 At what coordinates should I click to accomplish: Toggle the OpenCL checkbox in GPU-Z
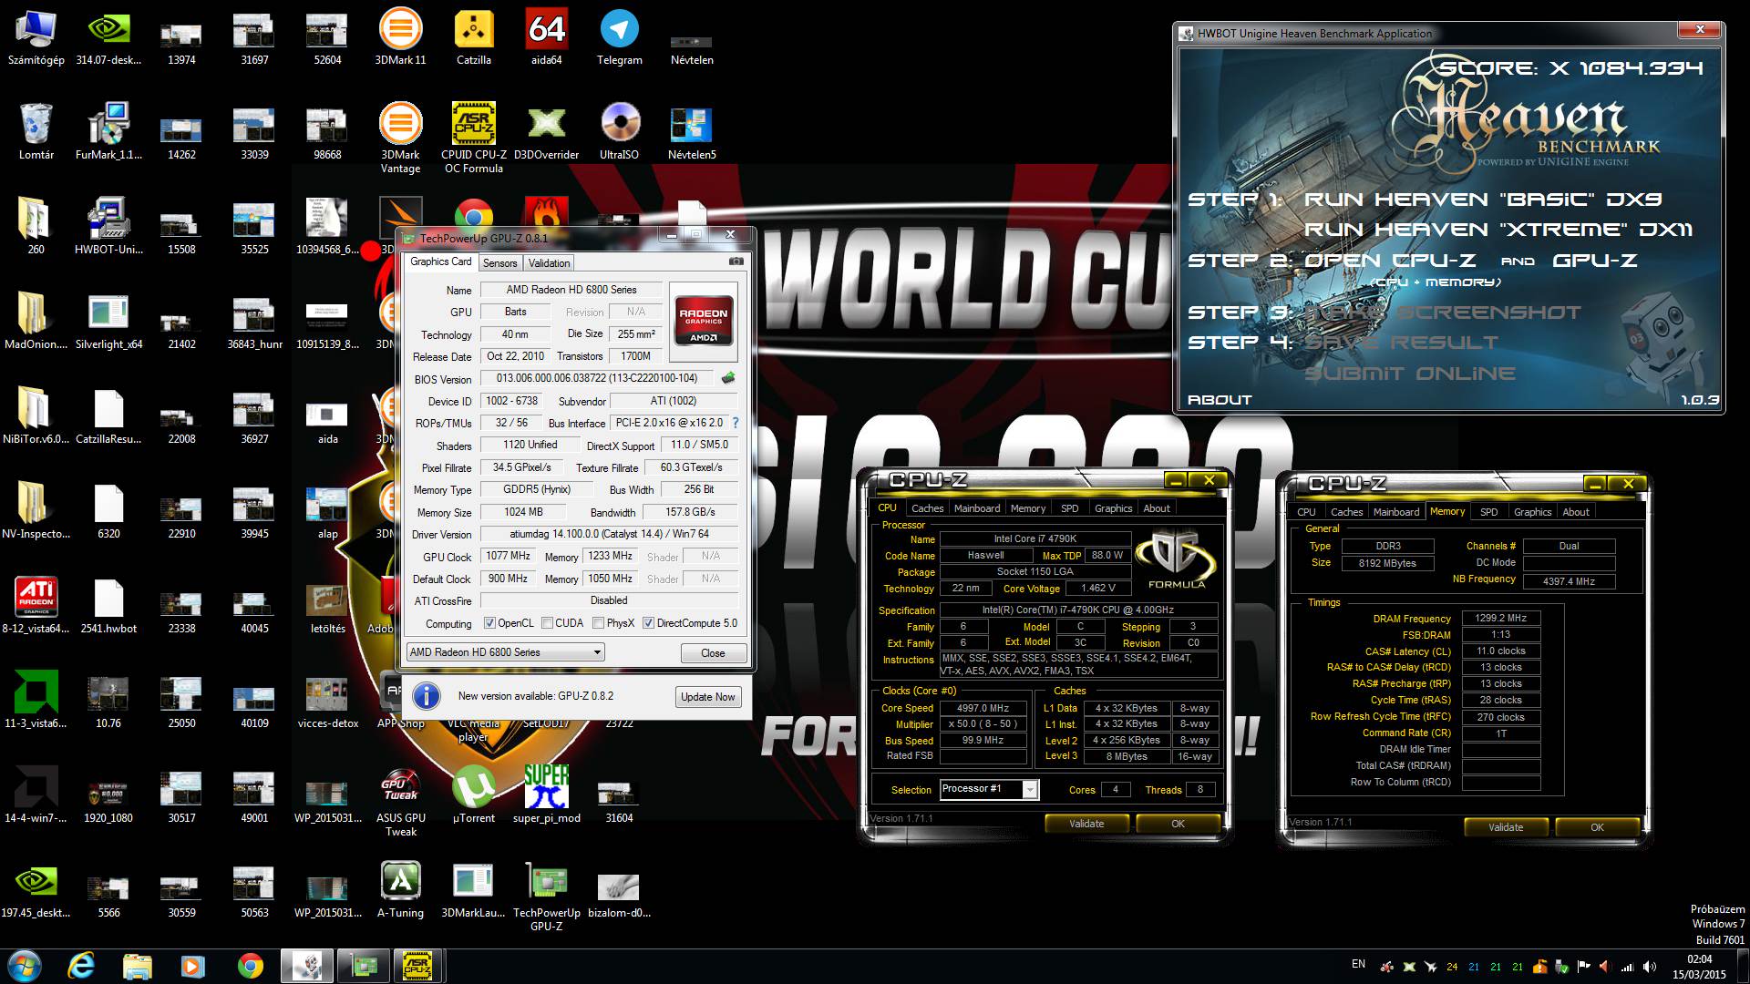tap(489, 623)
